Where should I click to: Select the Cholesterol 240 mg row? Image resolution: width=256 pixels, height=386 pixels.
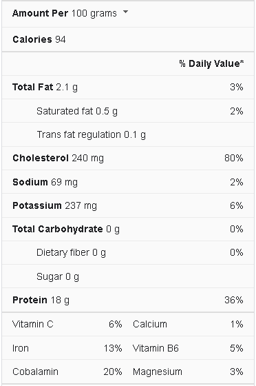tap(128, 158)
